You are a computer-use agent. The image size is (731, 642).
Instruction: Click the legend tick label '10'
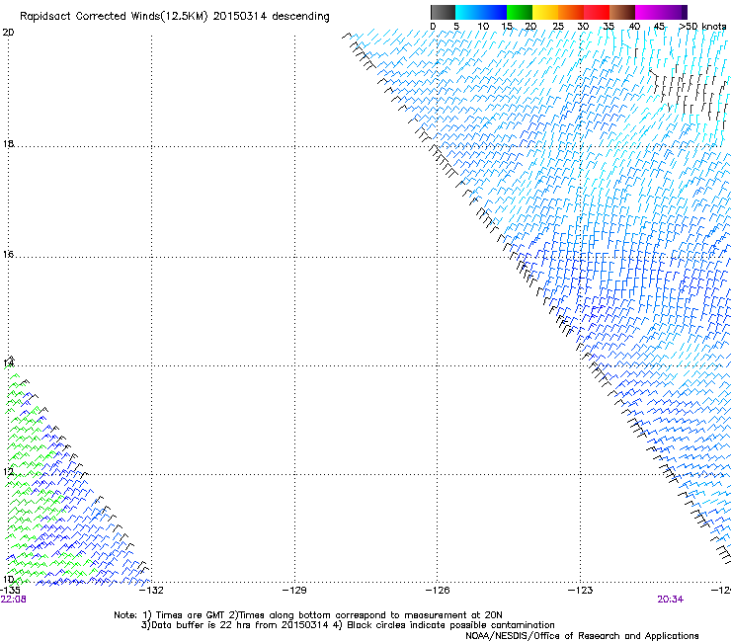[x=483, y=27]
